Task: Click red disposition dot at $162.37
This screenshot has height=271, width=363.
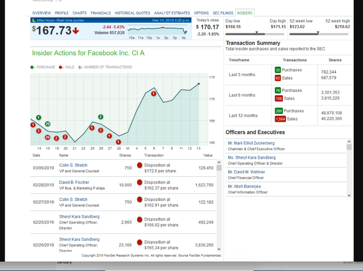Action: pyautogui.click(x=140, y=183)
